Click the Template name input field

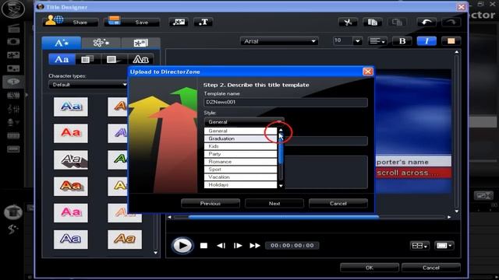coord(285,102)
